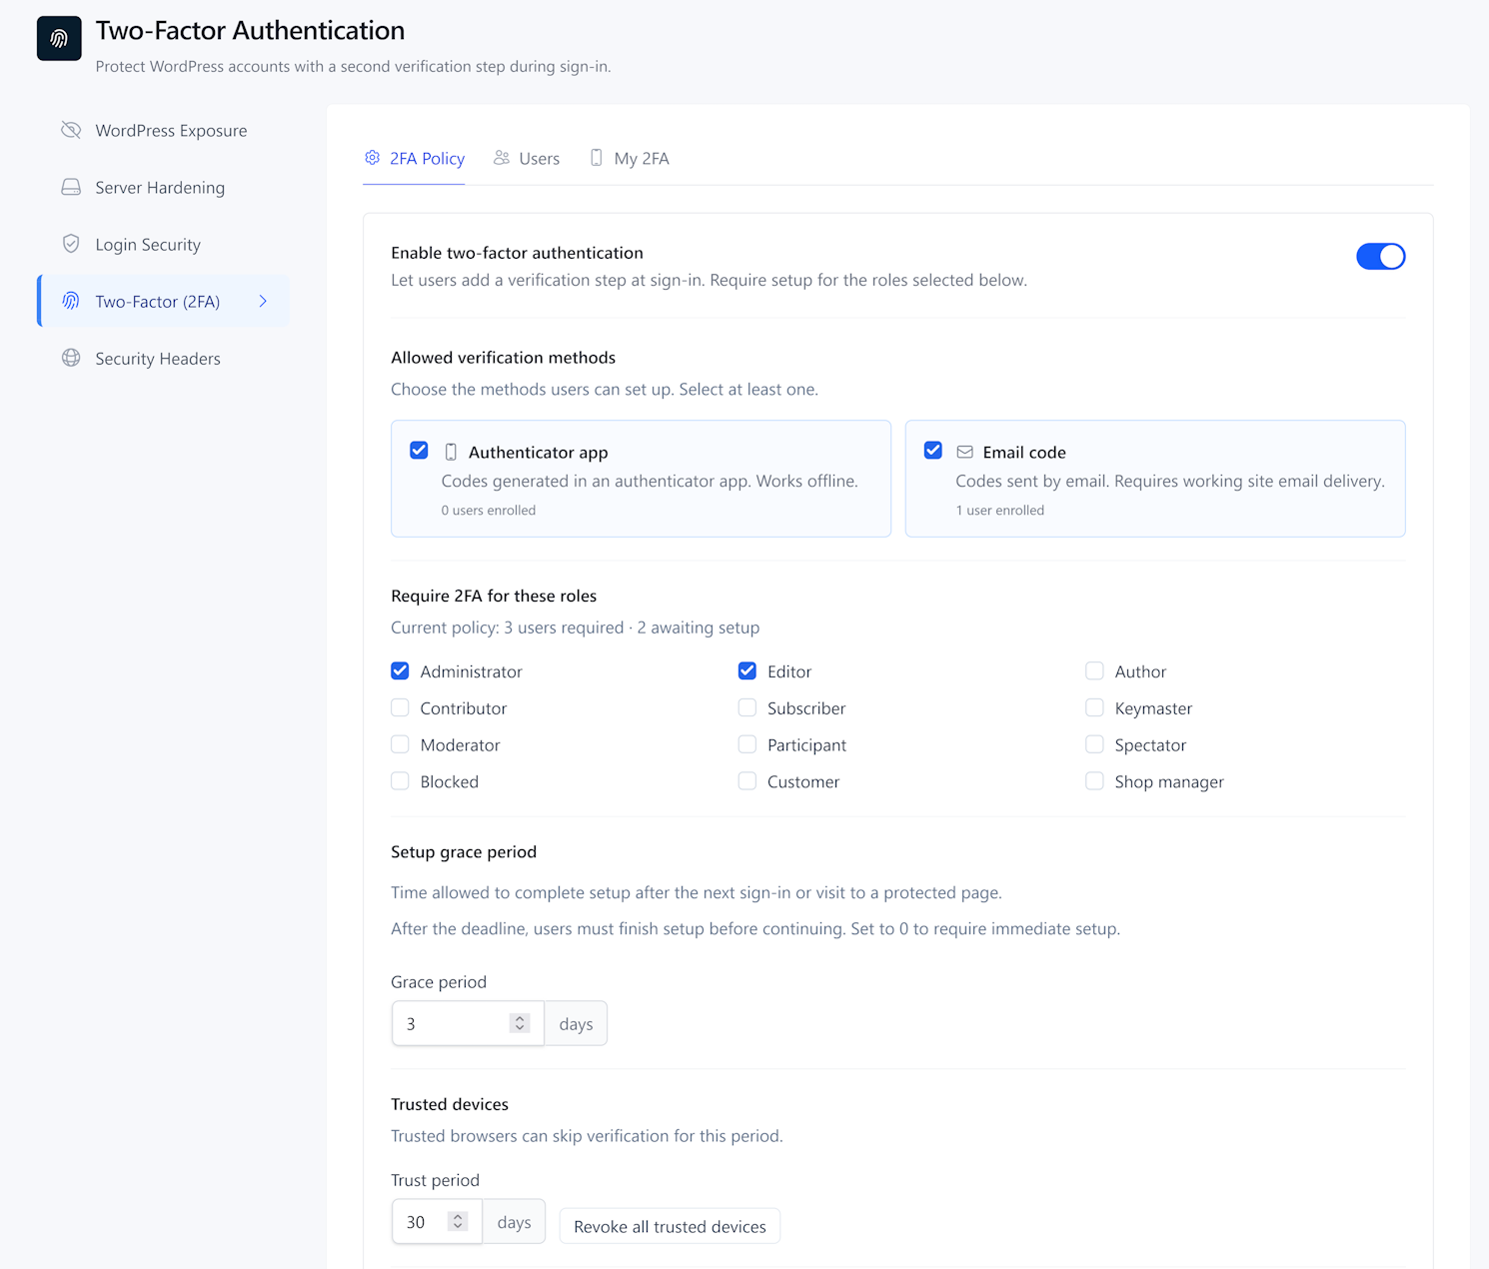Screen dimensions: 1489x1269
Task: Click the Server Hardening drive icon
Action: [71, 187]
